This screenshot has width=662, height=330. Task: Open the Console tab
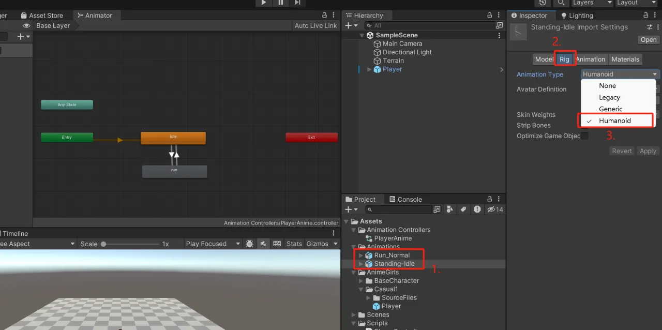point(410,199)
